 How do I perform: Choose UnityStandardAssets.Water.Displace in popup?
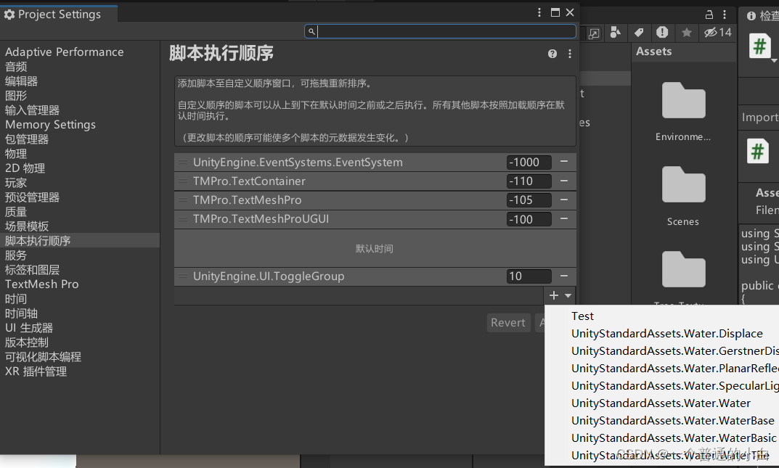point(666,334)
